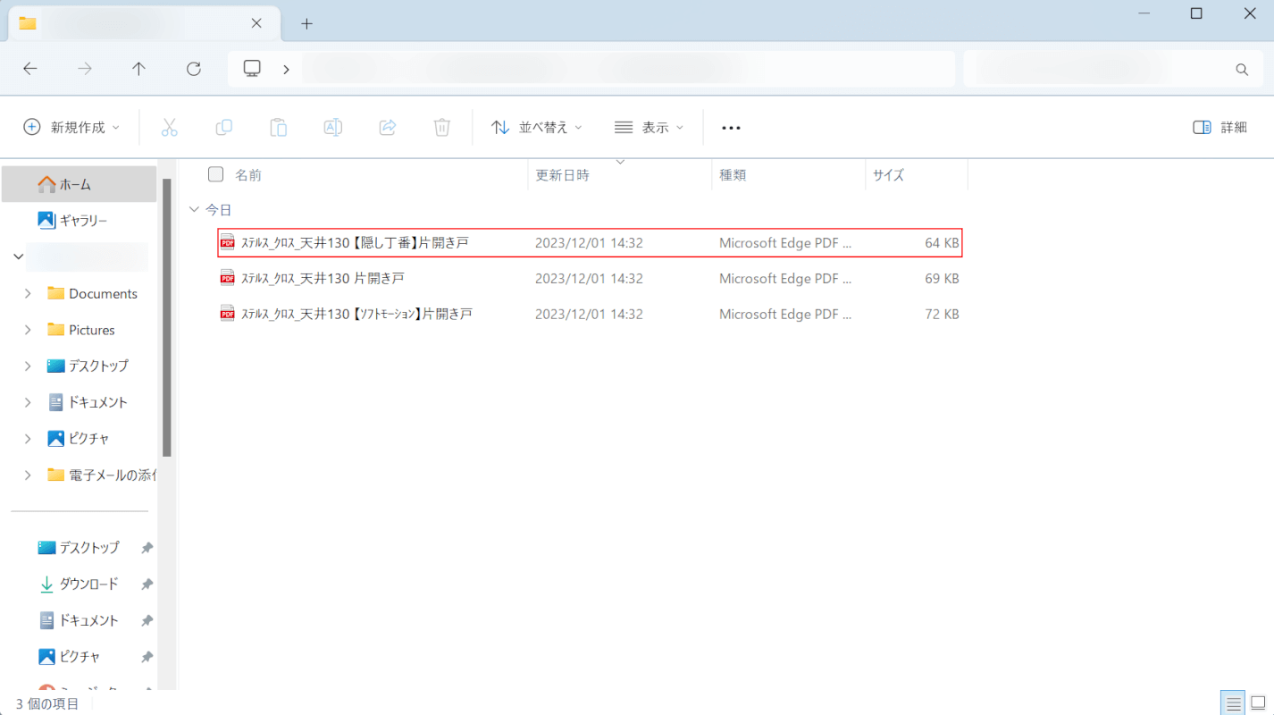Click pin icon beside pinned ピクチャ
1274x715 pixels.
147,657
